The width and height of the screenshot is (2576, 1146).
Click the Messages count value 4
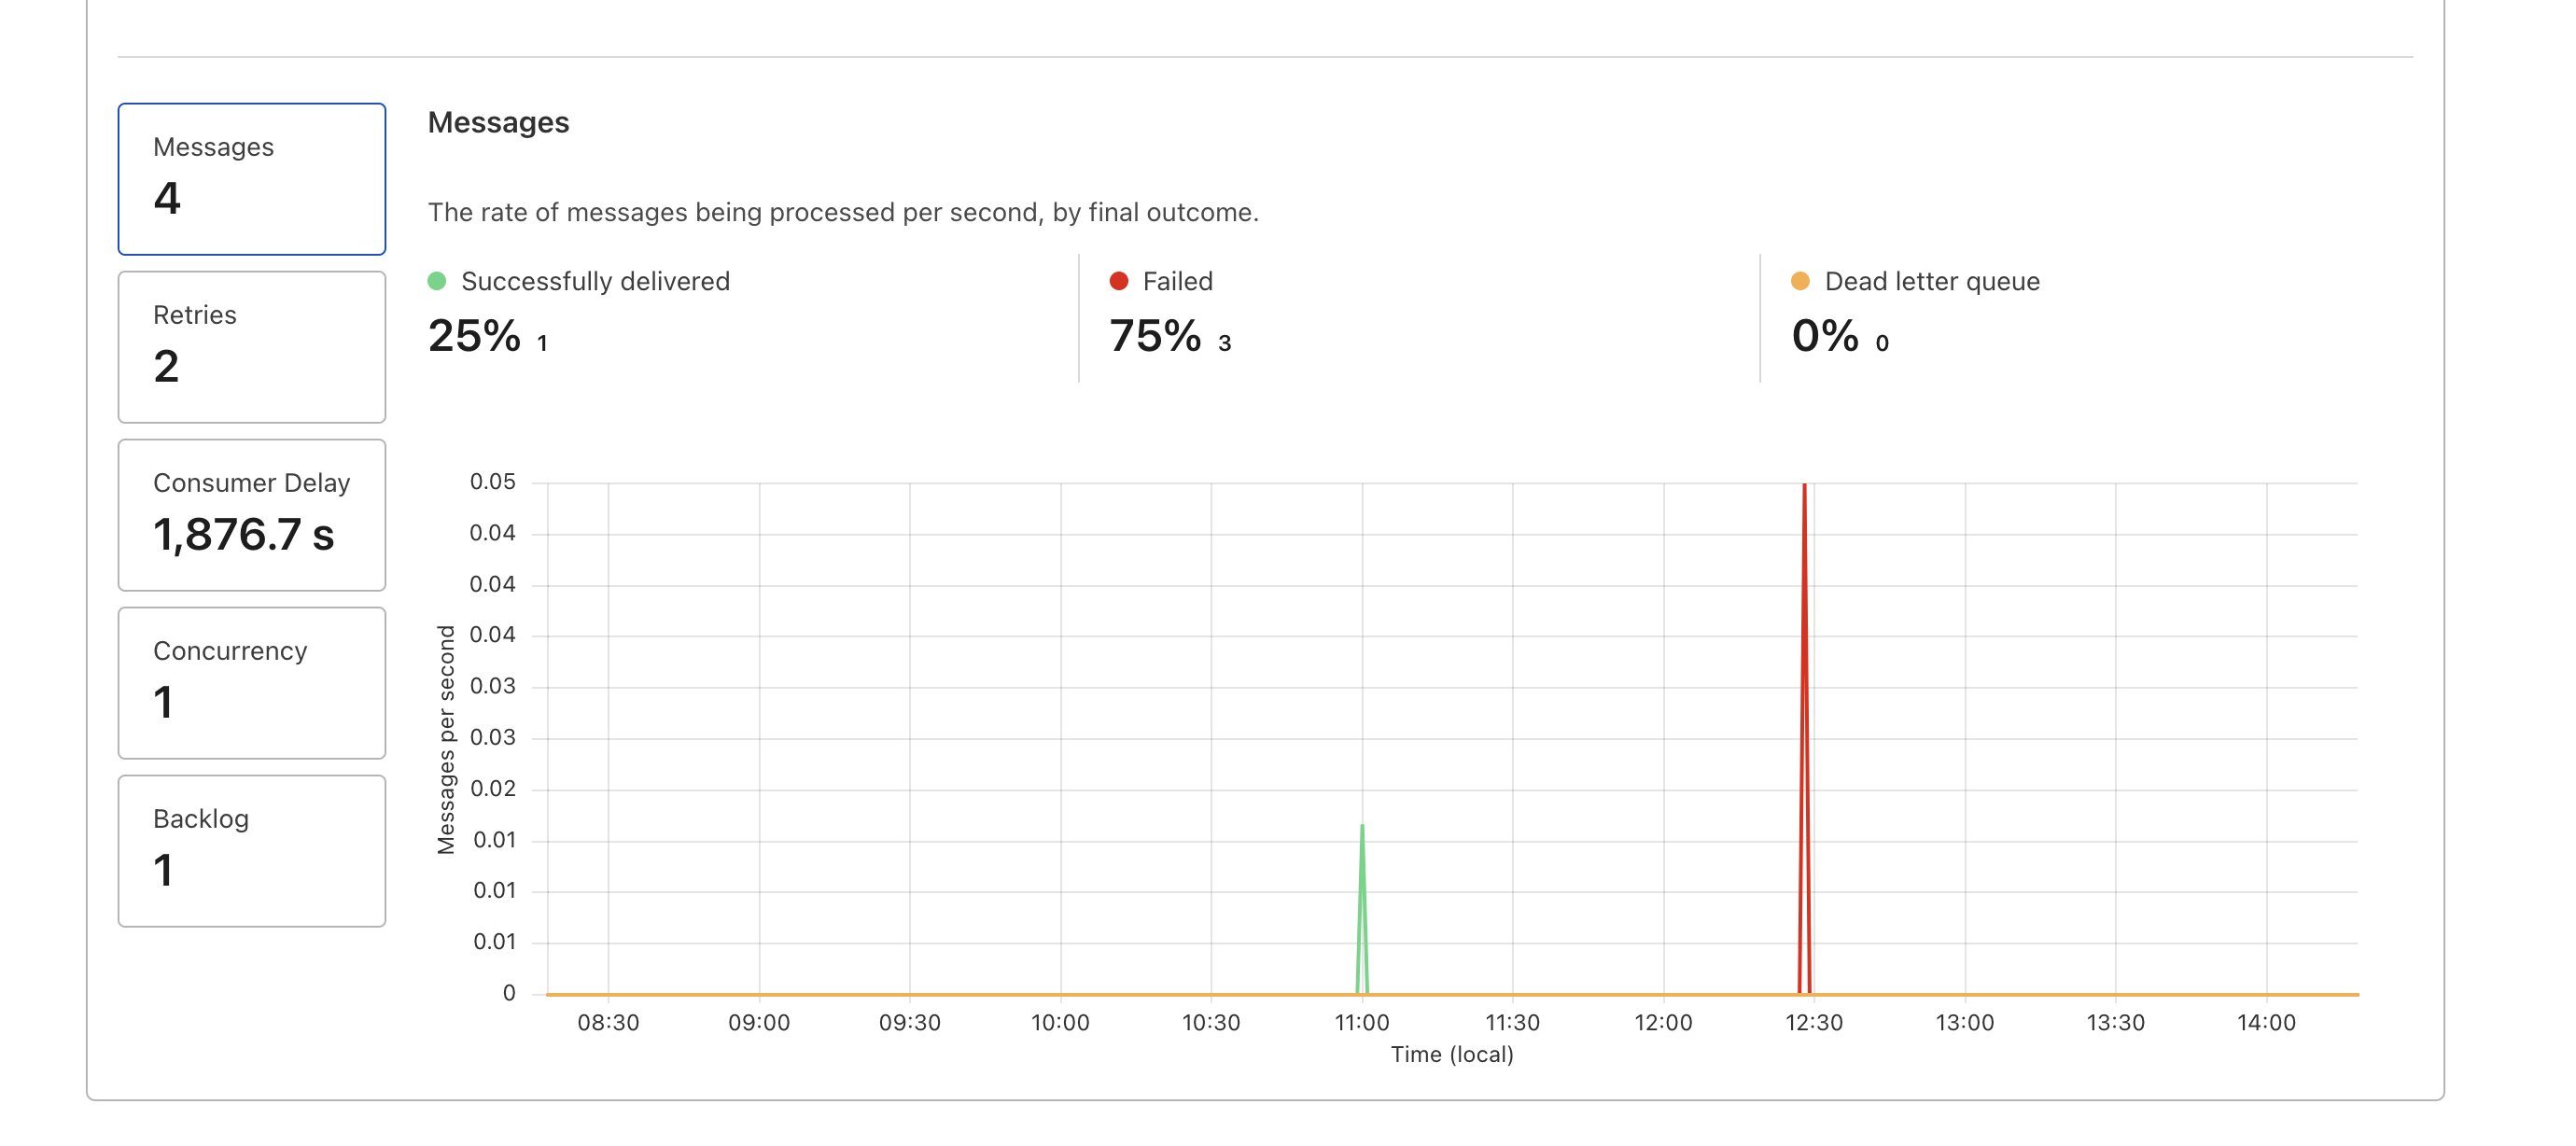pyautogui.click(x=170, y=200)
